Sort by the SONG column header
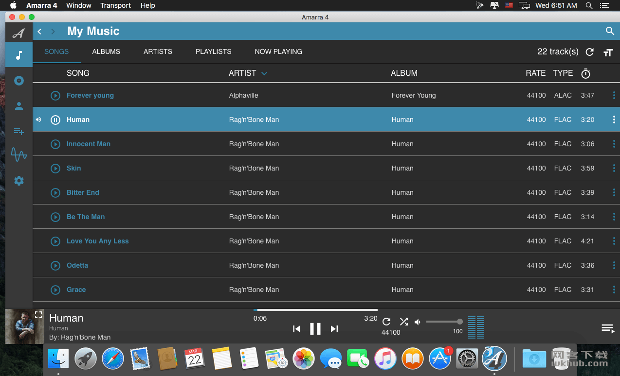The height and width of the screenshot is (376, 620). coord(78,73)
